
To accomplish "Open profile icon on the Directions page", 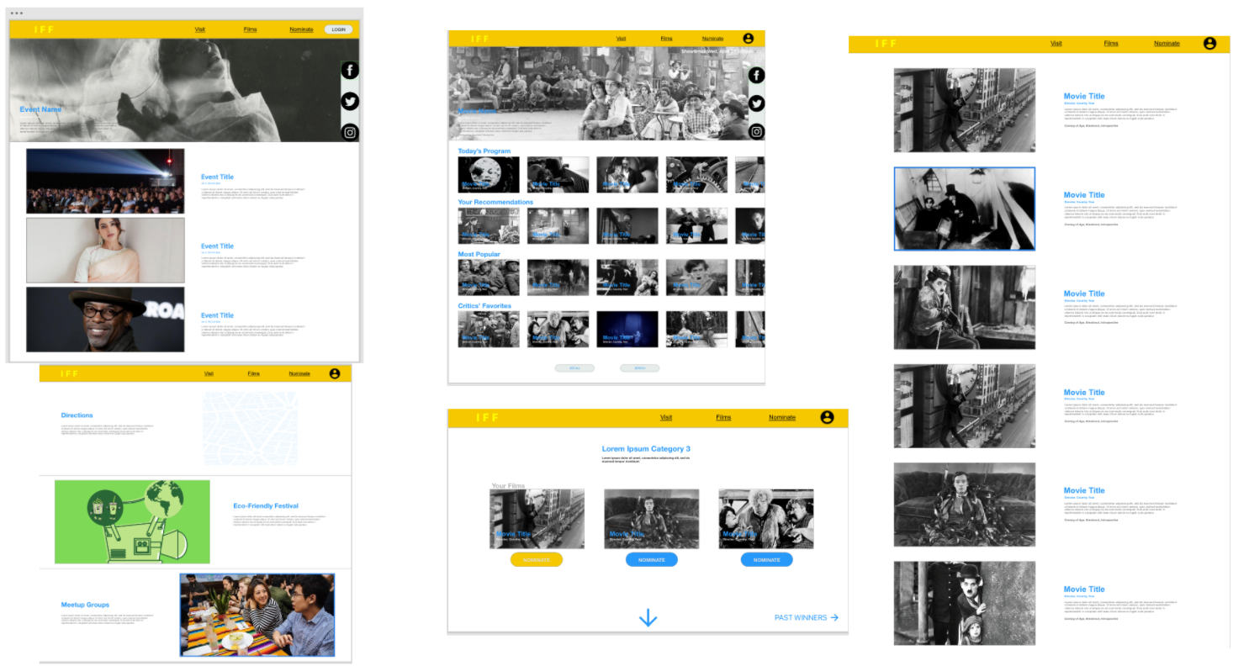I will point(335,373).
